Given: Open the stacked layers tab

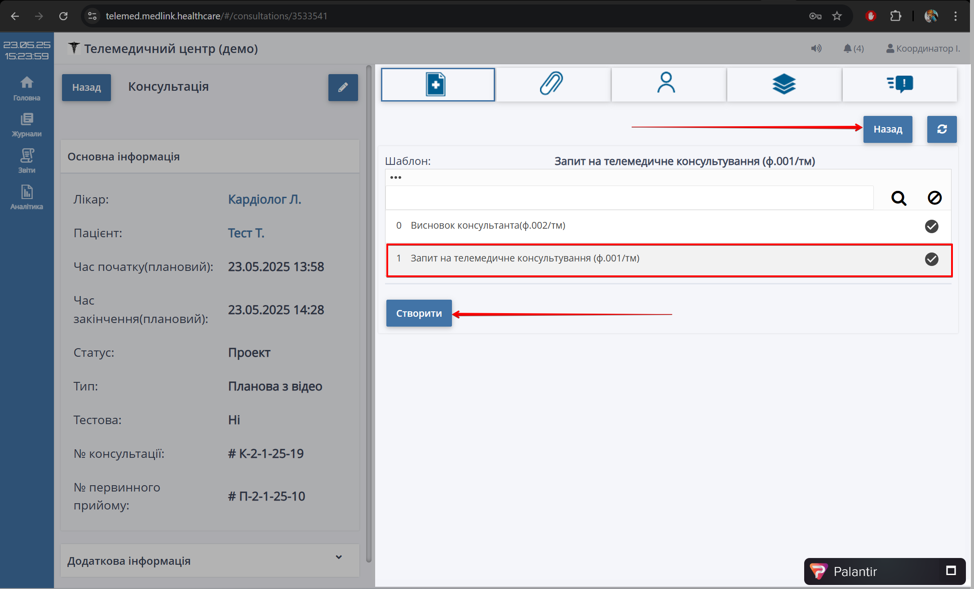Looking at the screenshot, I should coord(784,84).
